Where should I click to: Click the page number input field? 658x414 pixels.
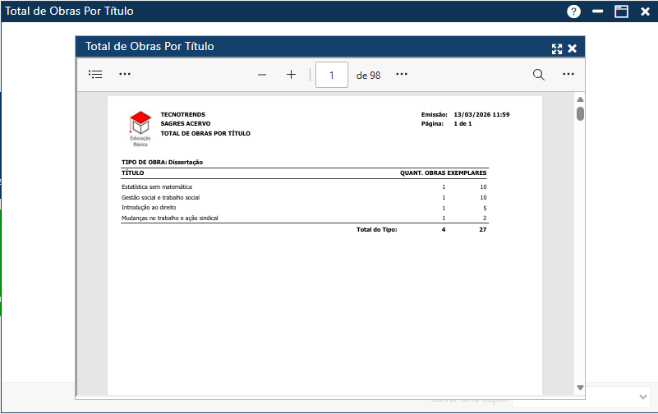pyautogui.click(x=332, y=75)
